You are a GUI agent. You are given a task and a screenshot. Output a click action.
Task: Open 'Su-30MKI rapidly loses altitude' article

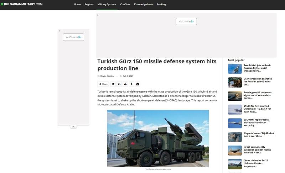(x=256, y=122)
